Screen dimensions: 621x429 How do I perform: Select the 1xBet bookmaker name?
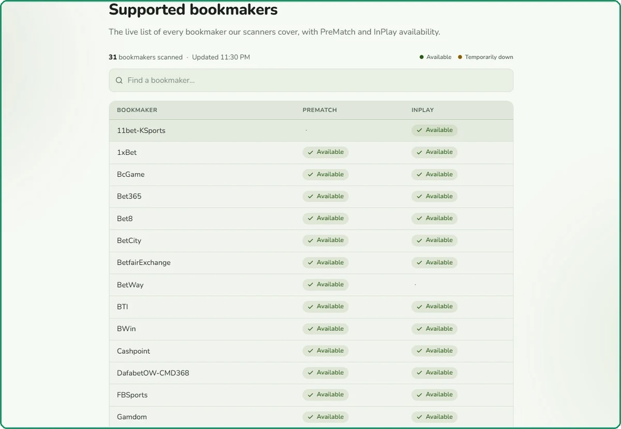[x=127, y=152]
